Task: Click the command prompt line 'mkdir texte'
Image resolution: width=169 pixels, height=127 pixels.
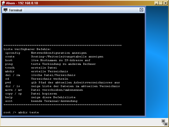Action: (21, 112)
